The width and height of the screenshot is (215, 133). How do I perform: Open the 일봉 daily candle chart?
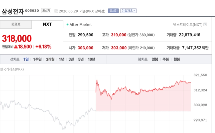[155, 59]
